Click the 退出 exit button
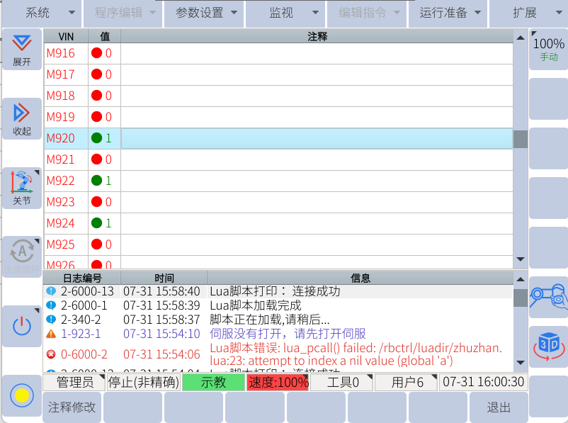568x423 pixels. click(x=499, y=407)
